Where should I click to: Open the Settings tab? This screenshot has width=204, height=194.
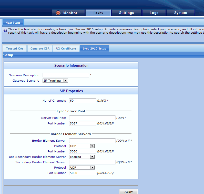tap(126, 13)
